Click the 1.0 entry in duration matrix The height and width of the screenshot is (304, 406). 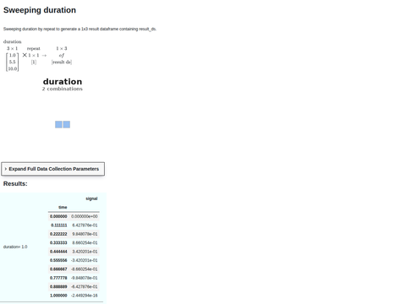click(x=13, y=55)
